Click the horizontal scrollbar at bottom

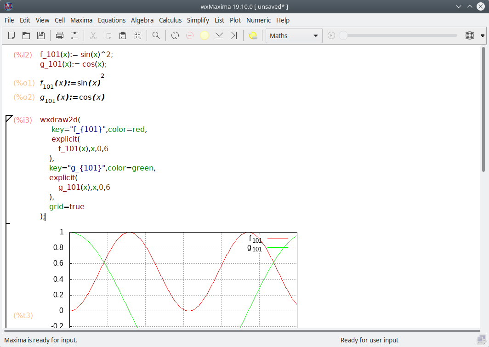[x=242, y=330]
